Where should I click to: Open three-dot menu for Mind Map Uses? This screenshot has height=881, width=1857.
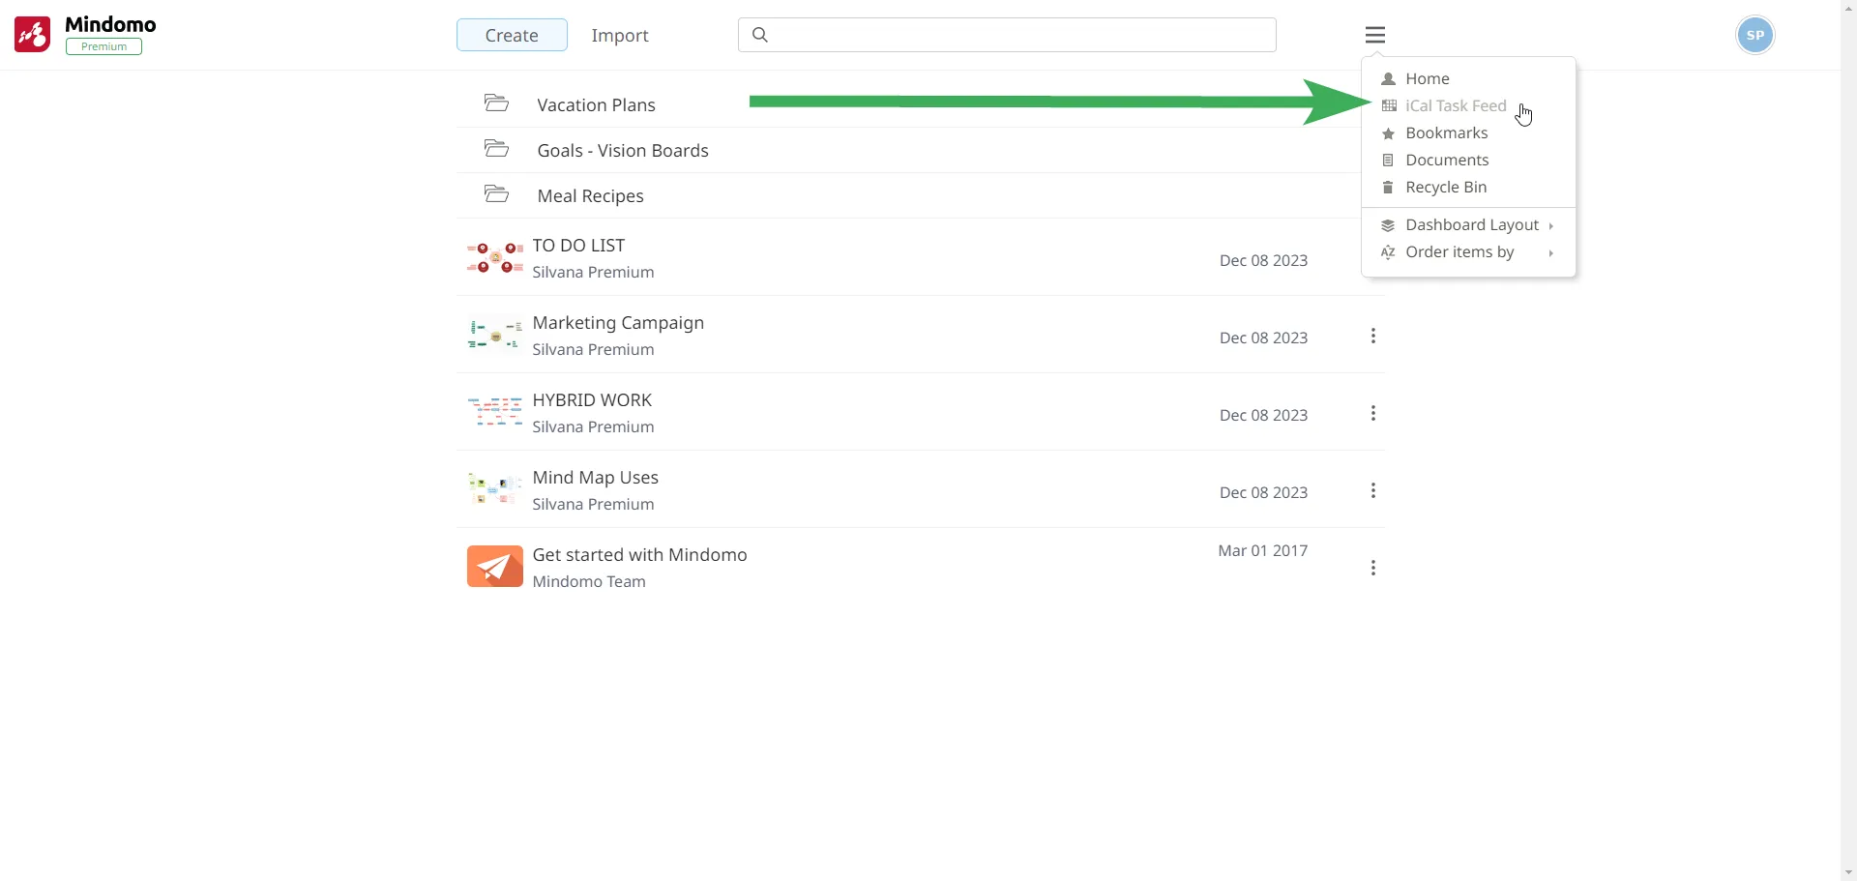1372,491
